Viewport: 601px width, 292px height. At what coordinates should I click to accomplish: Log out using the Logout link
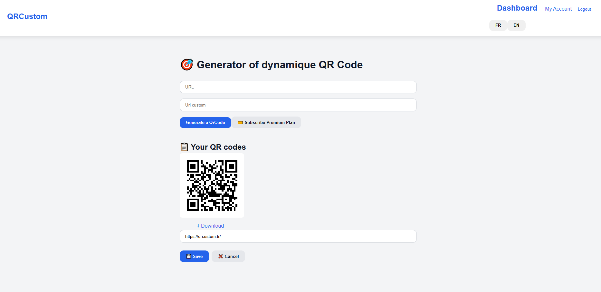584,9
